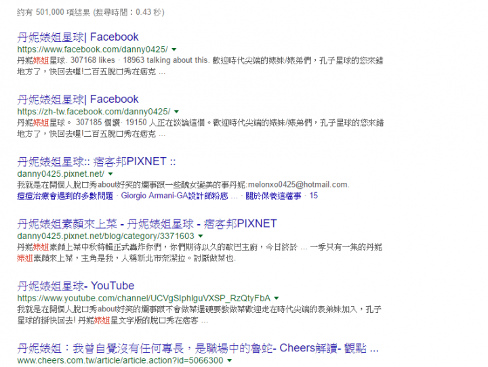Screen dimensions: 488x367
Task: Click snippet '307168 likes · 18963 talking about this'
Action: (x=140, y=60)
